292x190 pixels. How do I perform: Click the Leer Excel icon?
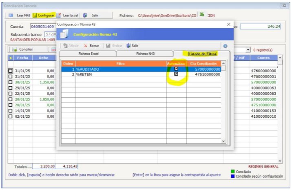click(59, 15)
